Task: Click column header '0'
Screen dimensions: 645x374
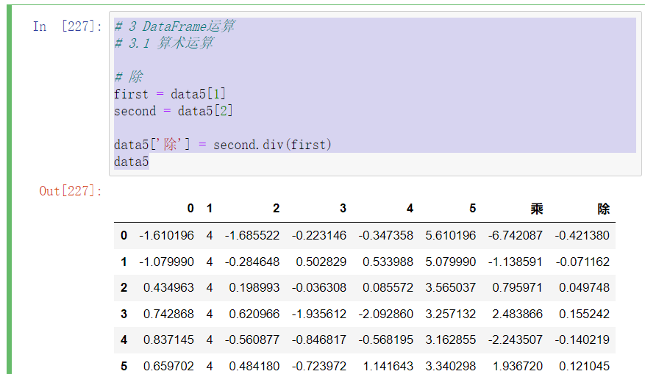Action: pyautogui.click(x=190, y=209)
